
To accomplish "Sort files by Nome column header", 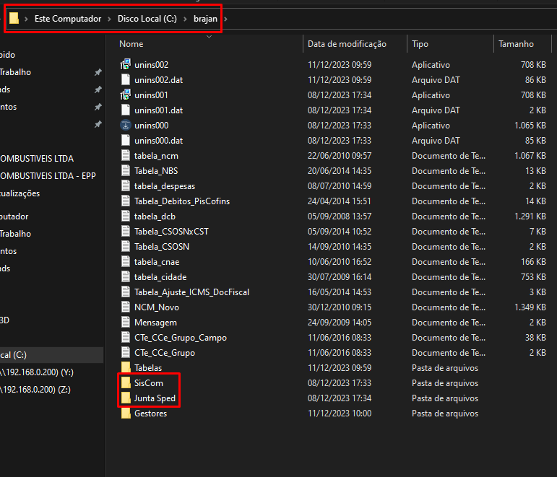I will [x=131, y=44].
